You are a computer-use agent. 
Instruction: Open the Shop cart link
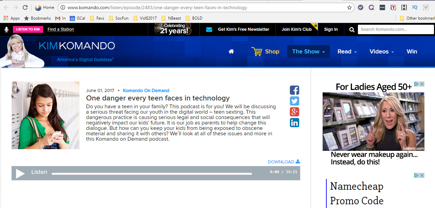[265, 51]
